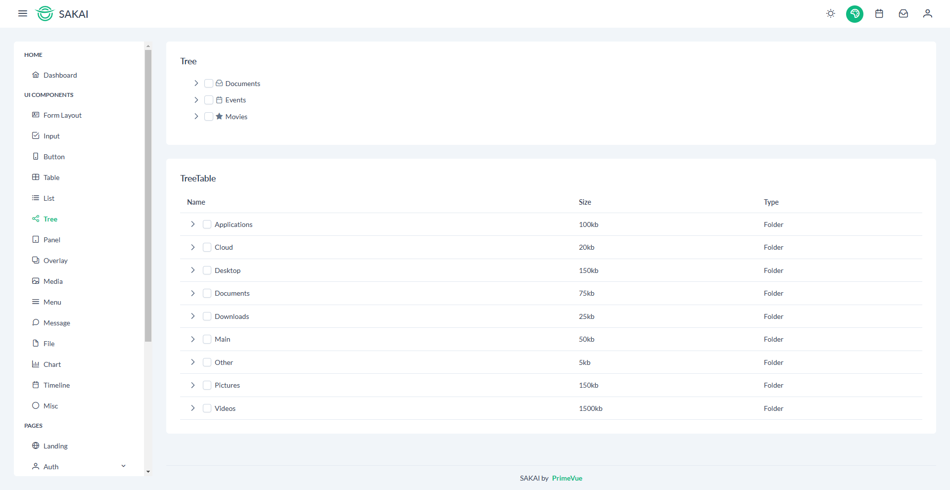Open the calendar icon in top bar
Image resolution: width=950 pixels, height=490 pixels.
879,14
